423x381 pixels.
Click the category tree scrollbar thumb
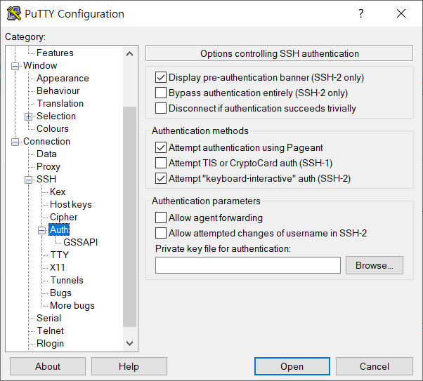(130, 217)
